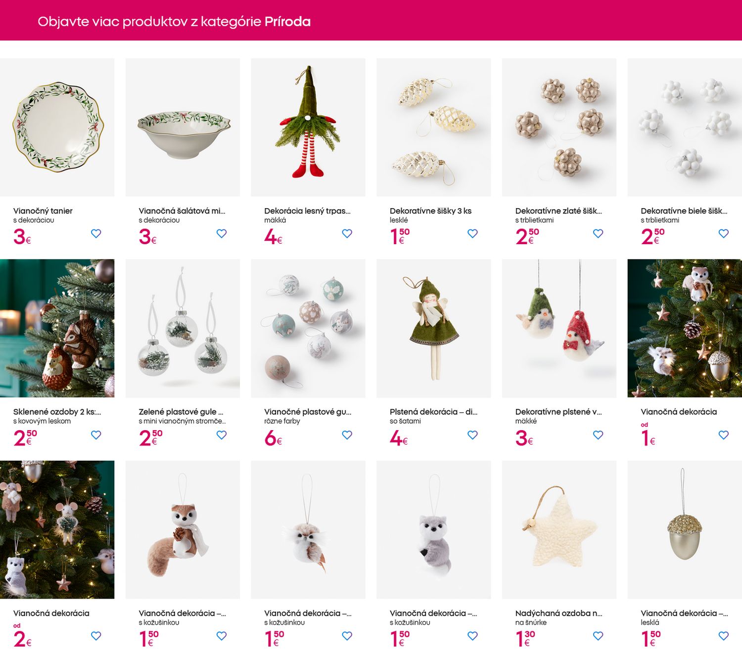Viewport: 742px width, 656px height.
Task: Toggle heart for Sklenené ozdoby 2 ks
Action: click(x=96, y=435)
